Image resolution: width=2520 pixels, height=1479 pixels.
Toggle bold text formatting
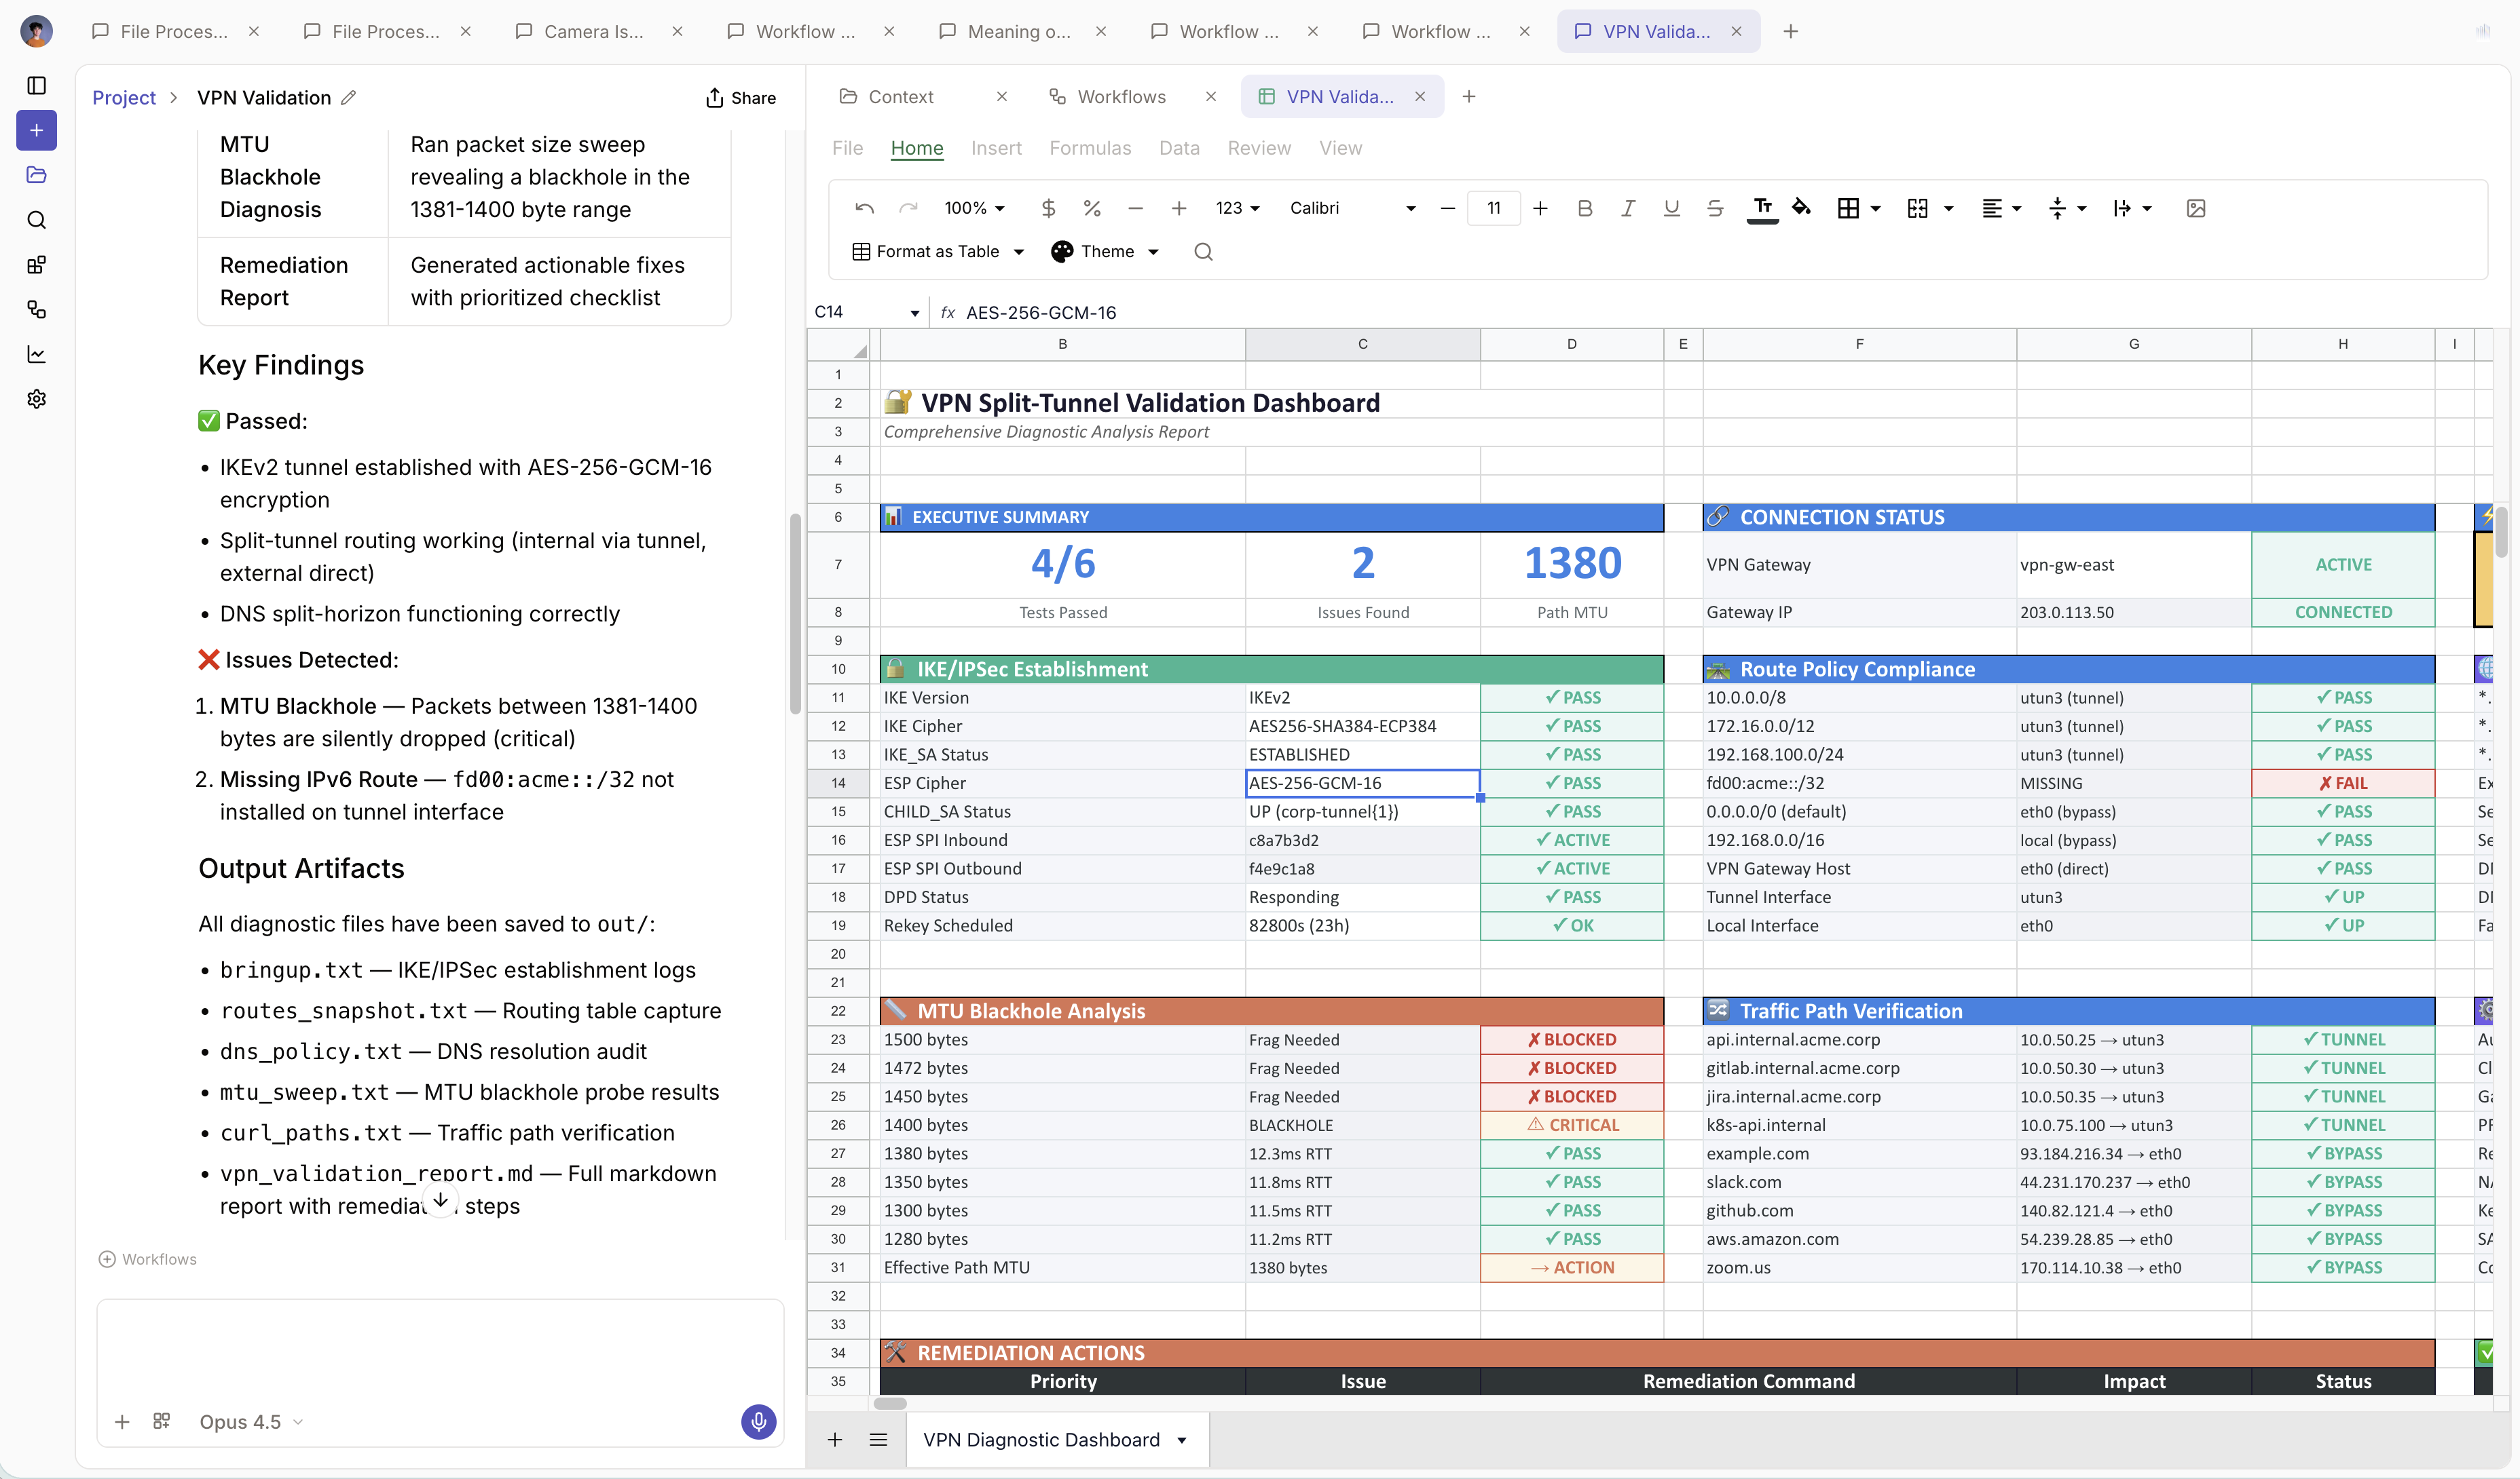1584,208
